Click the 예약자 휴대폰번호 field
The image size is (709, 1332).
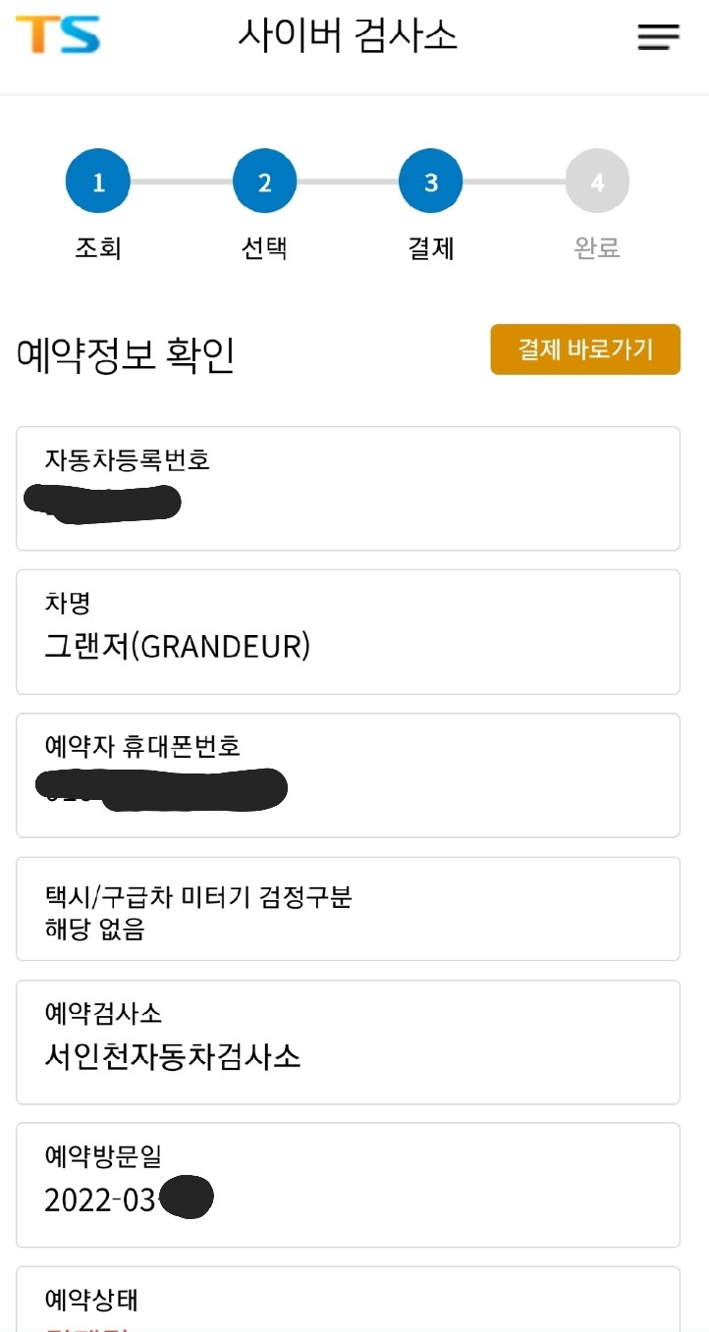pyautogui.click(x=348, y=775)
